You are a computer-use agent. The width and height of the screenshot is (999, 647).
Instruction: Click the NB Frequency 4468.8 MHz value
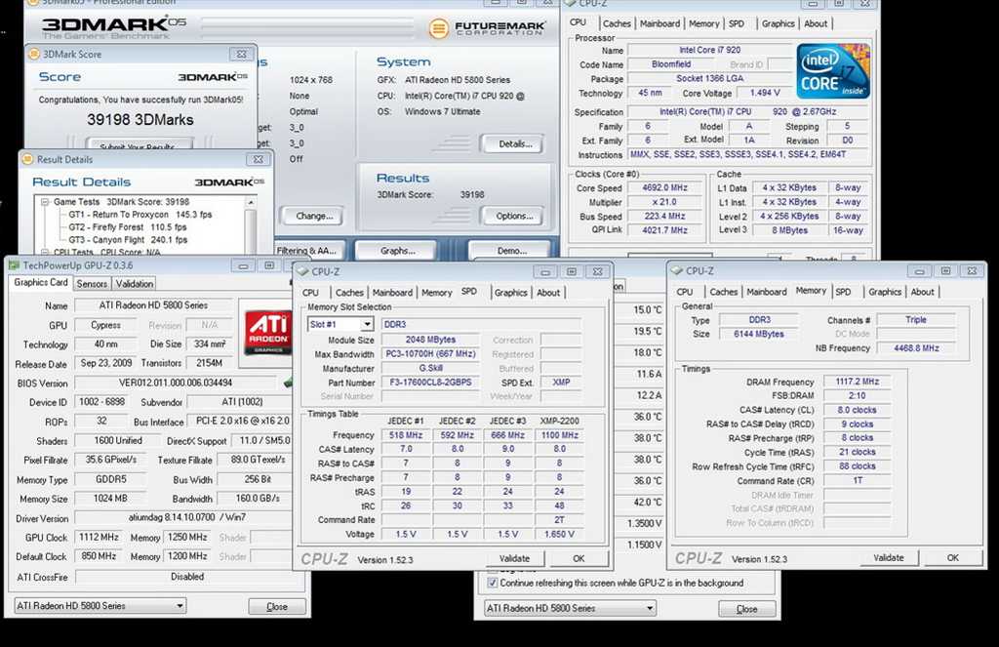tap(916, 348)
